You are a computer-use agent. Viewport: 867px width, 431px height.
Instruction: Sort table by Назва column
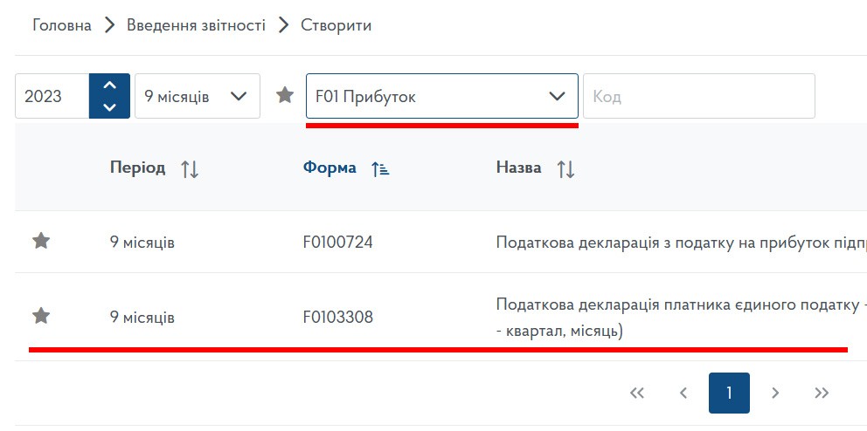tap(565, 168)
